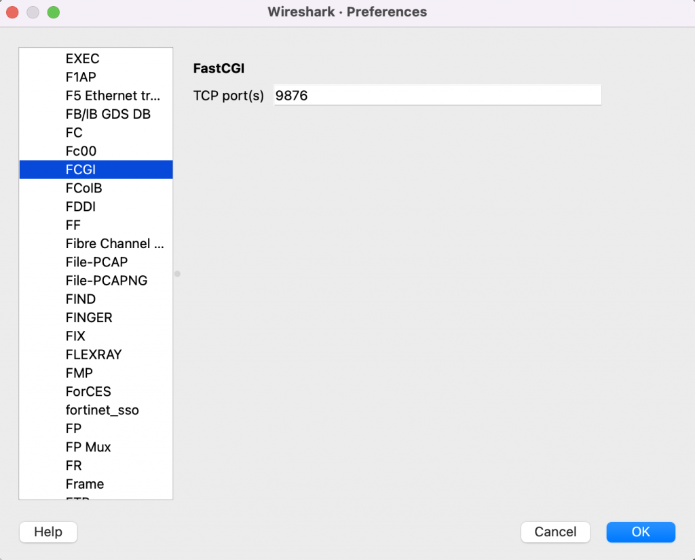Select FB/IB GDS DB in the list

coord(96,114)
